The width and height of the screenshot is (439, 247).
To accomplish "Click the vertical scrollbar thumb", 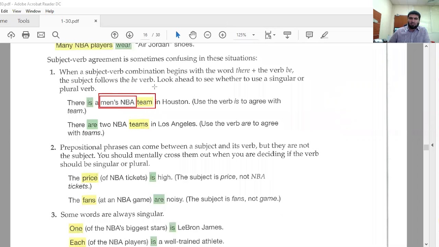I will [x=426, y=147].
